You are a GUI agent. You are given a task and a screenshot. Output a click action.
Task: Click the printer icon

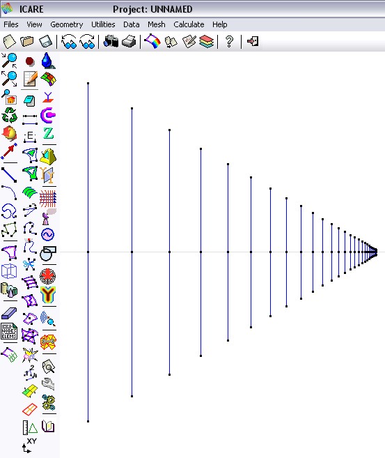click(129, 41)
